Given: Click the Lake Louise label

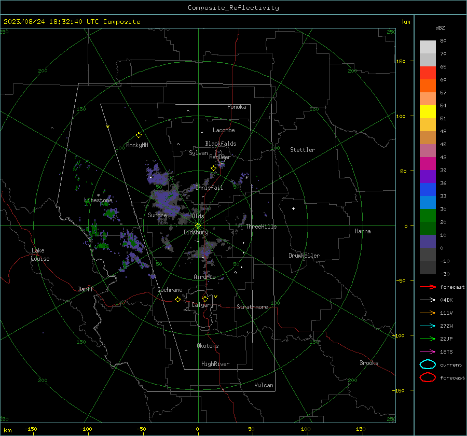Looking at the screenshot, I should click(40, 255).
